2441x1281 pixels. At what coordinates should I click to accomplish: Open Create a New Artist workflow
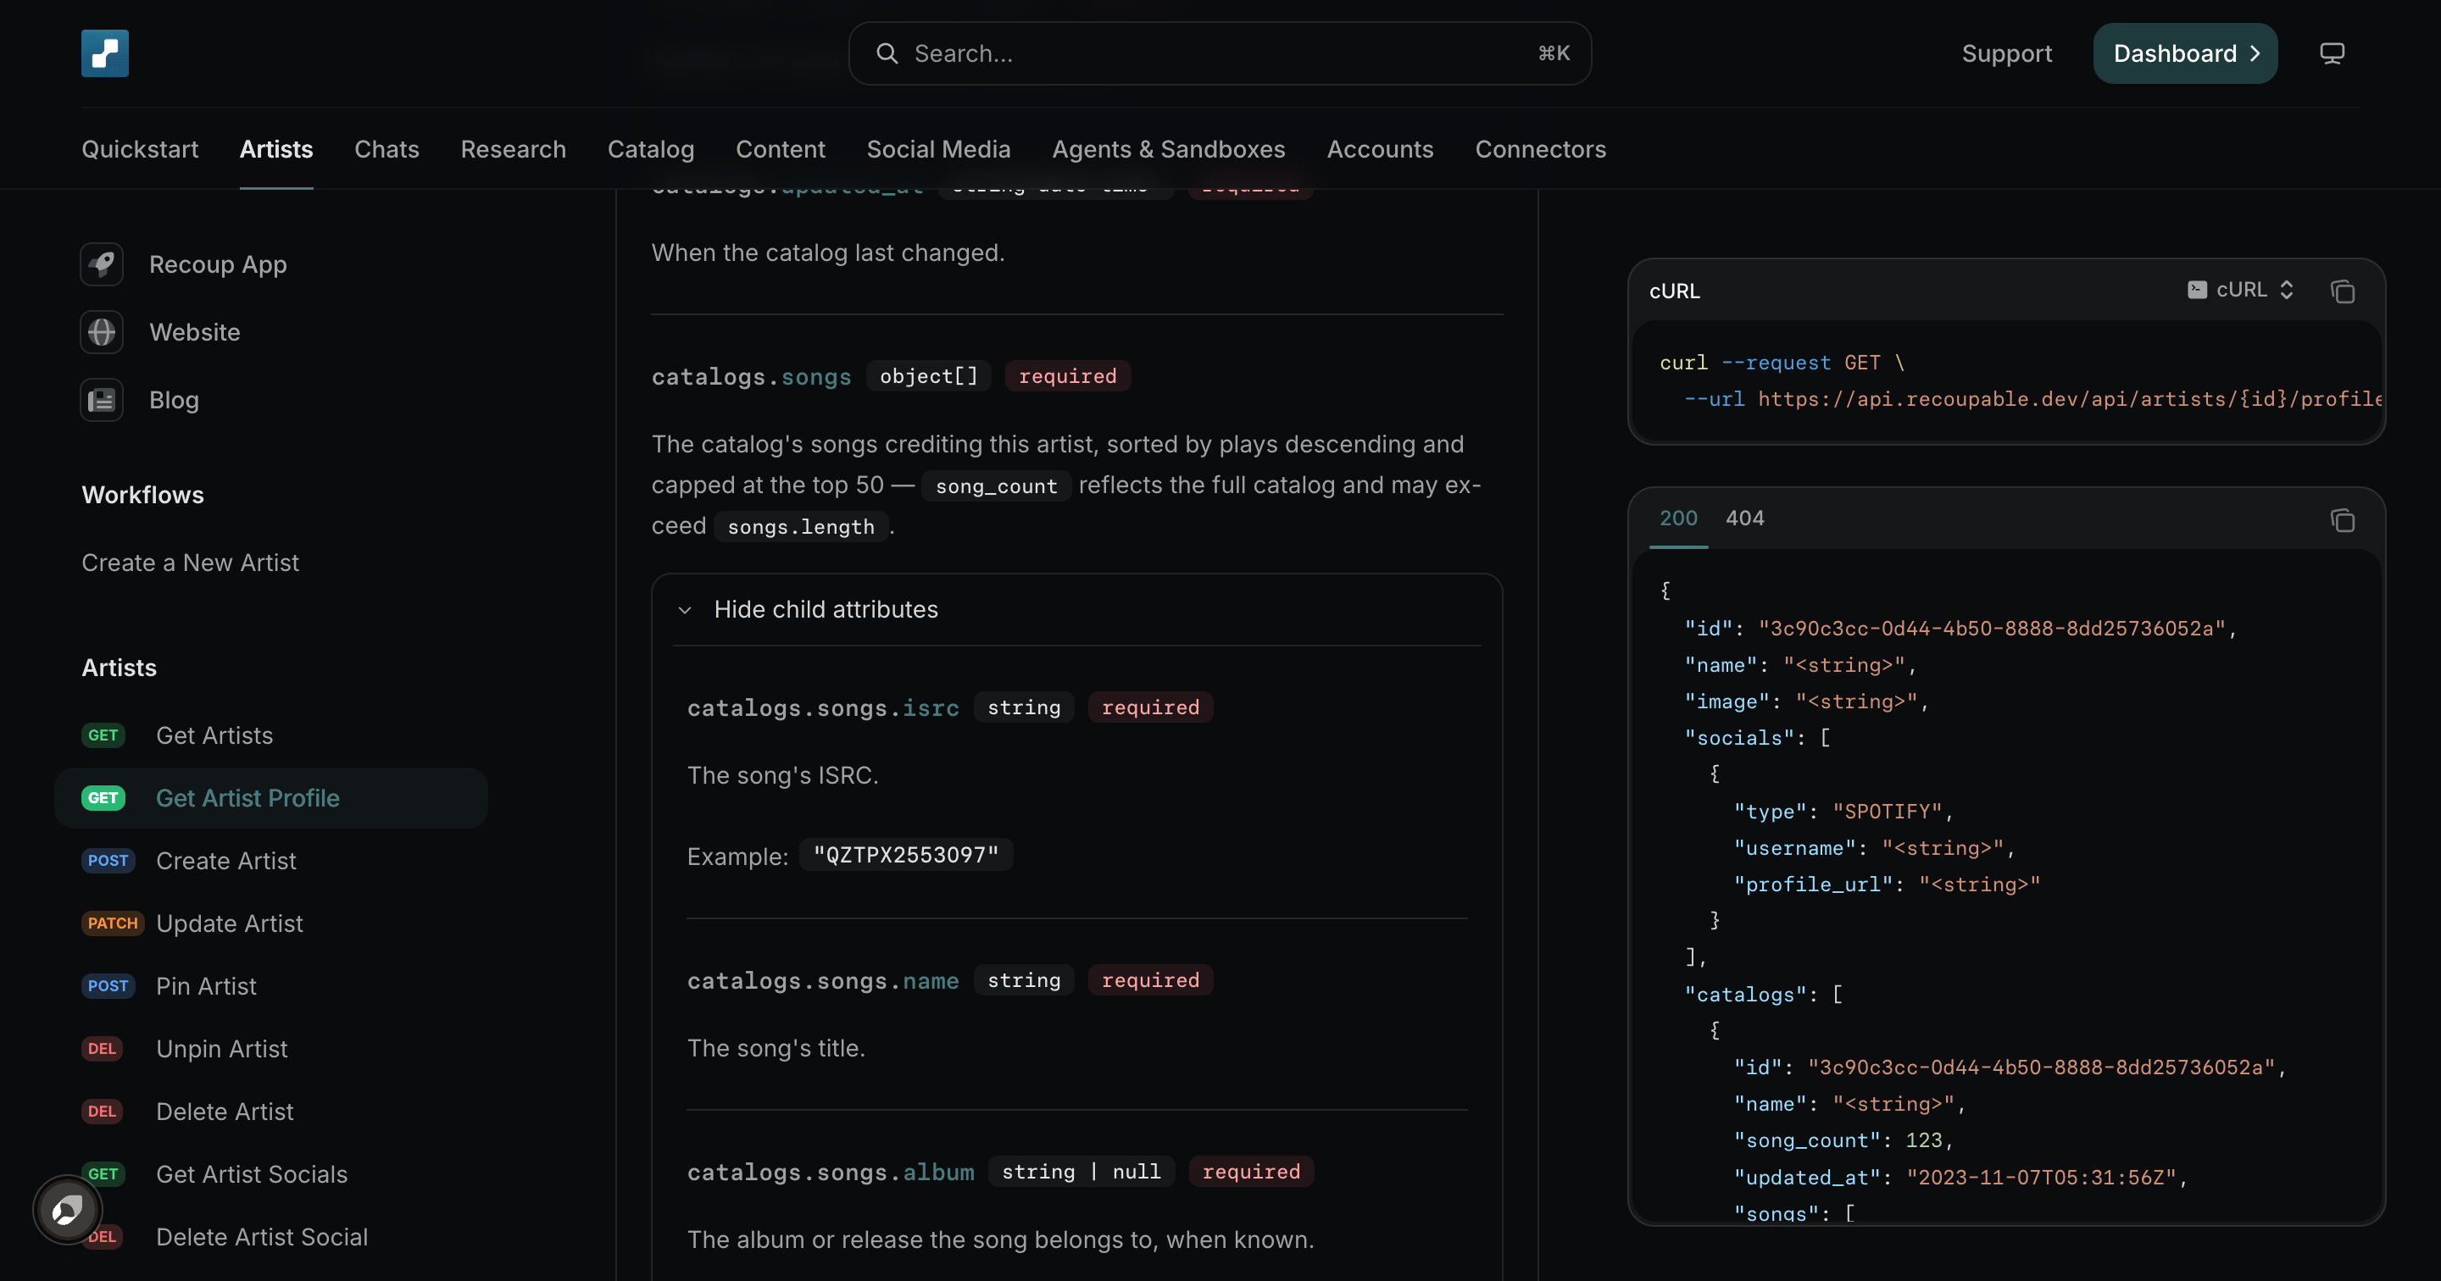pos(191,563)
